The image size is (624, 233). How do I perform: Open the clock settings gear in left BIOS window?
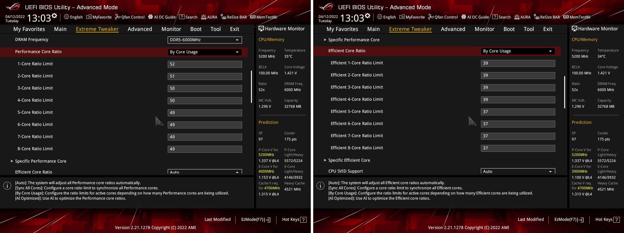tap(54, 16)
